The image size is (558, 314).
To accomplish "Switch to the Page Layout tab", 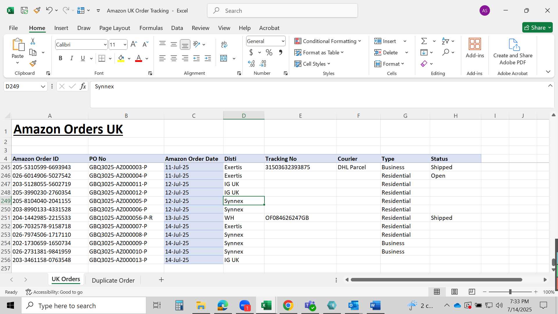I will [x=115, y=28].
